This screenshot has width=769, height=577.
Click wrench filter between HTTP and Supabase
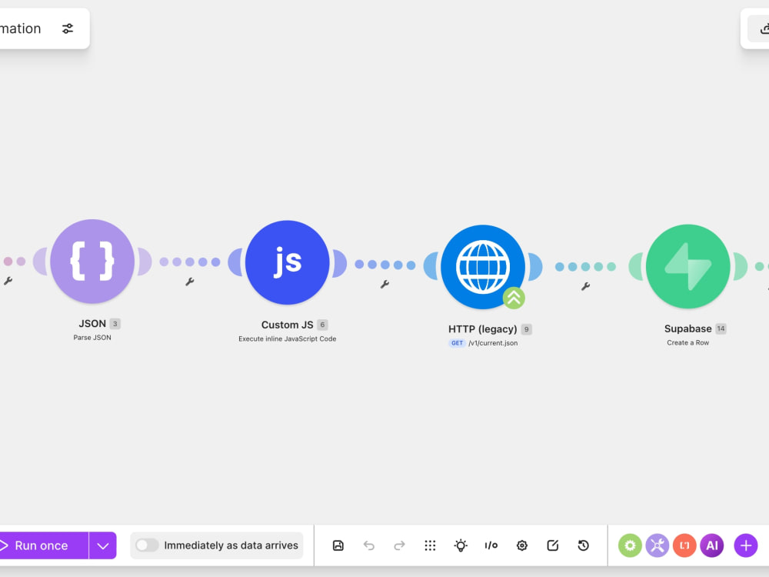(585, 286)
